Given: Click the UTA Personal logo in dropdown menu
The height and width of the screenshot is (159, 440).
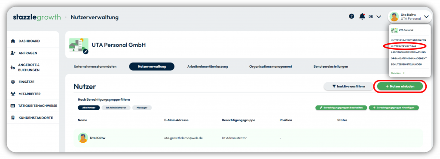Looking at the screenshot, I should pyautogui.click(x=394, y=30).
